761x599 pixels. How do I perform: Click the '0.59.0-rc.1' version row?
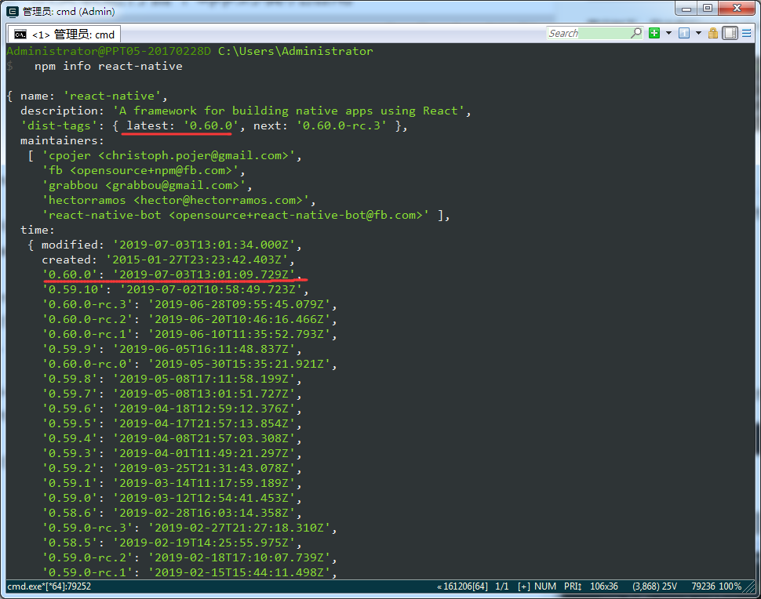[190, 573]
